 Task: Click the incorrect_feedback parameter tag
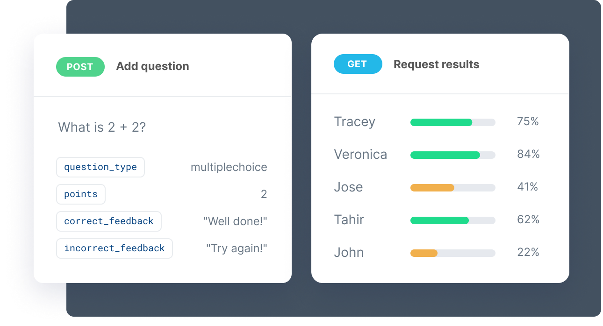(115, 248)
